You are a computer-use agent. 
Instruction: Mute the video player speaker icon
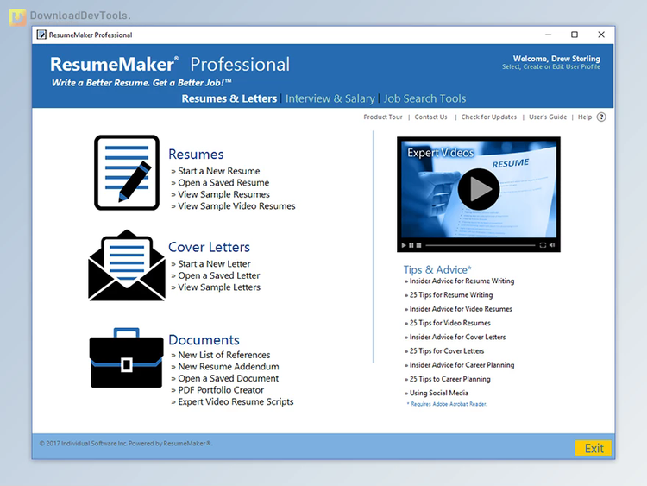[x=552, y=245]
